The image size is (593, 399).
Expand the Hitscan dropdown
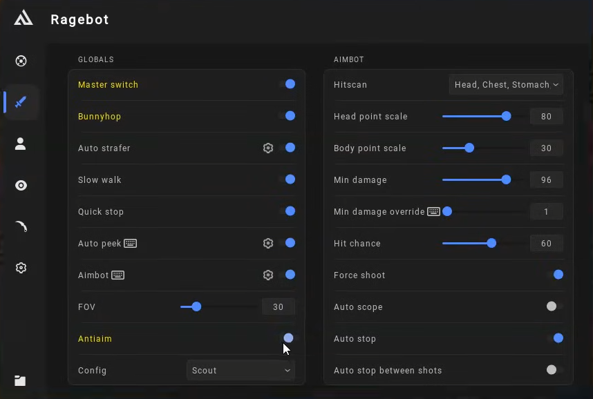506,84
